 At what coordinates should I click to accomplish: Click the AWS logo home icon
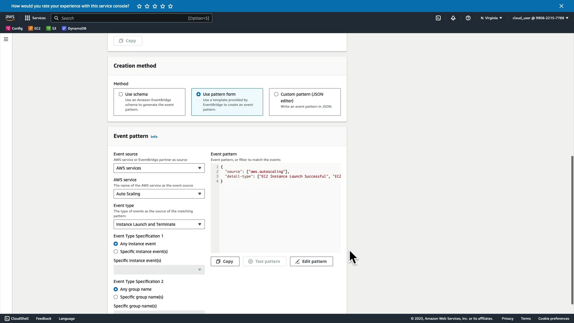point(10,18)
